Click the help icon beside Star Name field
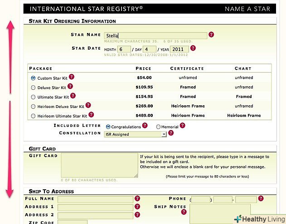Viewport: 286px width, 224px height. pos(211,35)
